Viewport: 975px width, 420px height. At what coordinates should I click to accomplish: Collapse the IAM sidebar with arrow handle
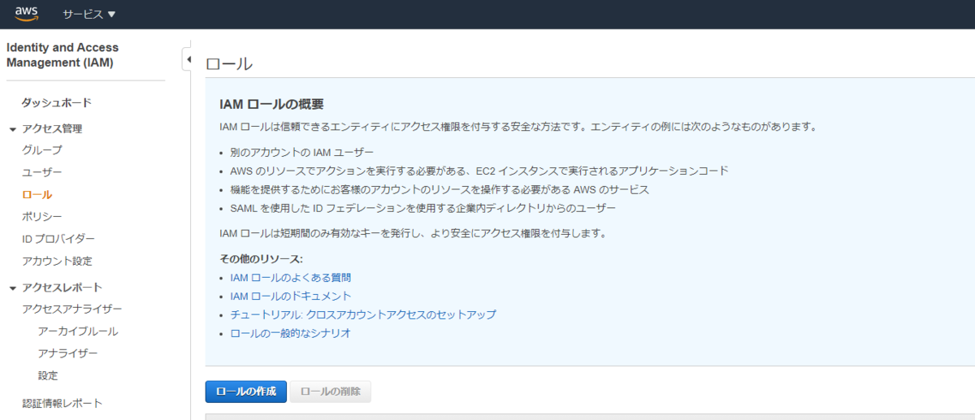click(x=188, y=59)
